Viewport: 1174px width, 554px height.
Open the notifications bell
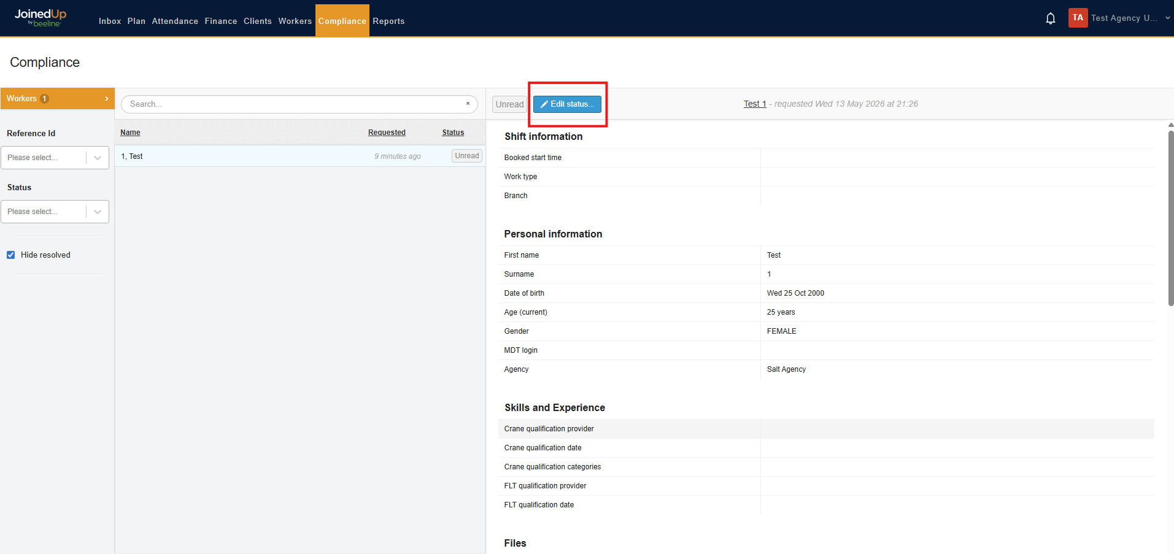pyautogui.click(x=1051, y=18)
